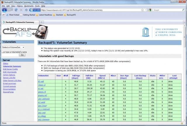This screenshot has height=126, width=187.
Task: Open the address bar history dropdown arrow
Action: pos(146,10)
